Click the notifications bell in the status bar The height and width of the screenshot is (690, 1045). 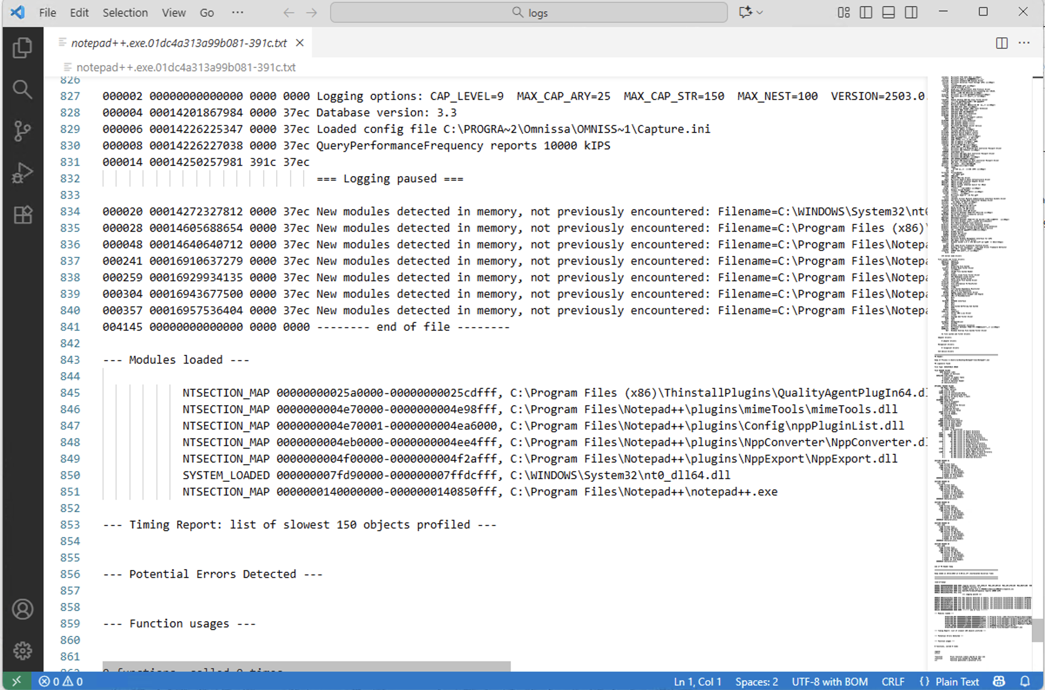click(1025, 681)
